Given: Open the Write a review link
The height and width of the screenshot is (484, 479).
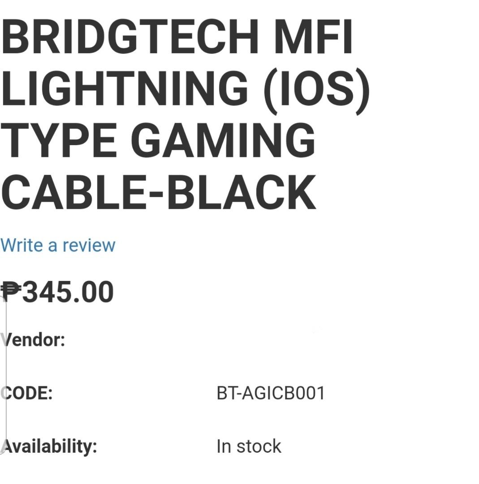Looking at the screenshot, I should 57,245.
